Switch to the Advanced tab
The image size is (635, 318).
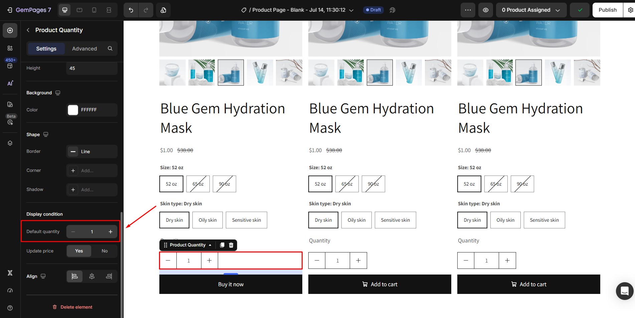pyautogui.click(x=85, y=48)
